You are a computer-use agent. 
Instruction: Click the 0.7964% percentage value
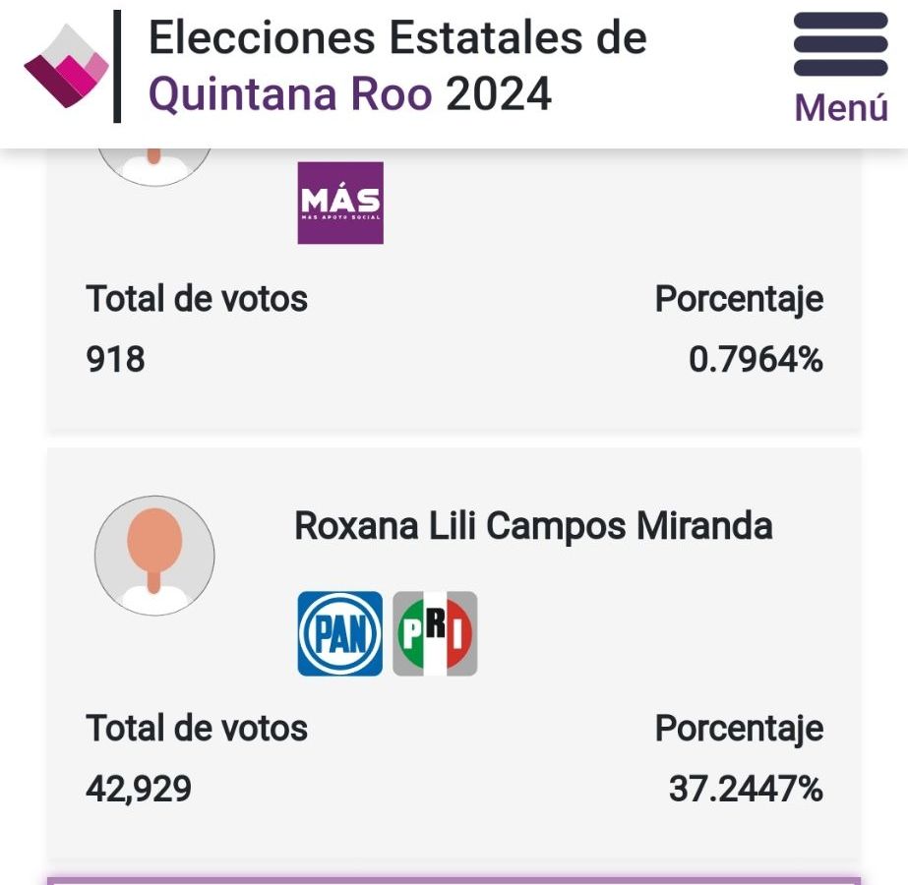[x=756, y=359]
